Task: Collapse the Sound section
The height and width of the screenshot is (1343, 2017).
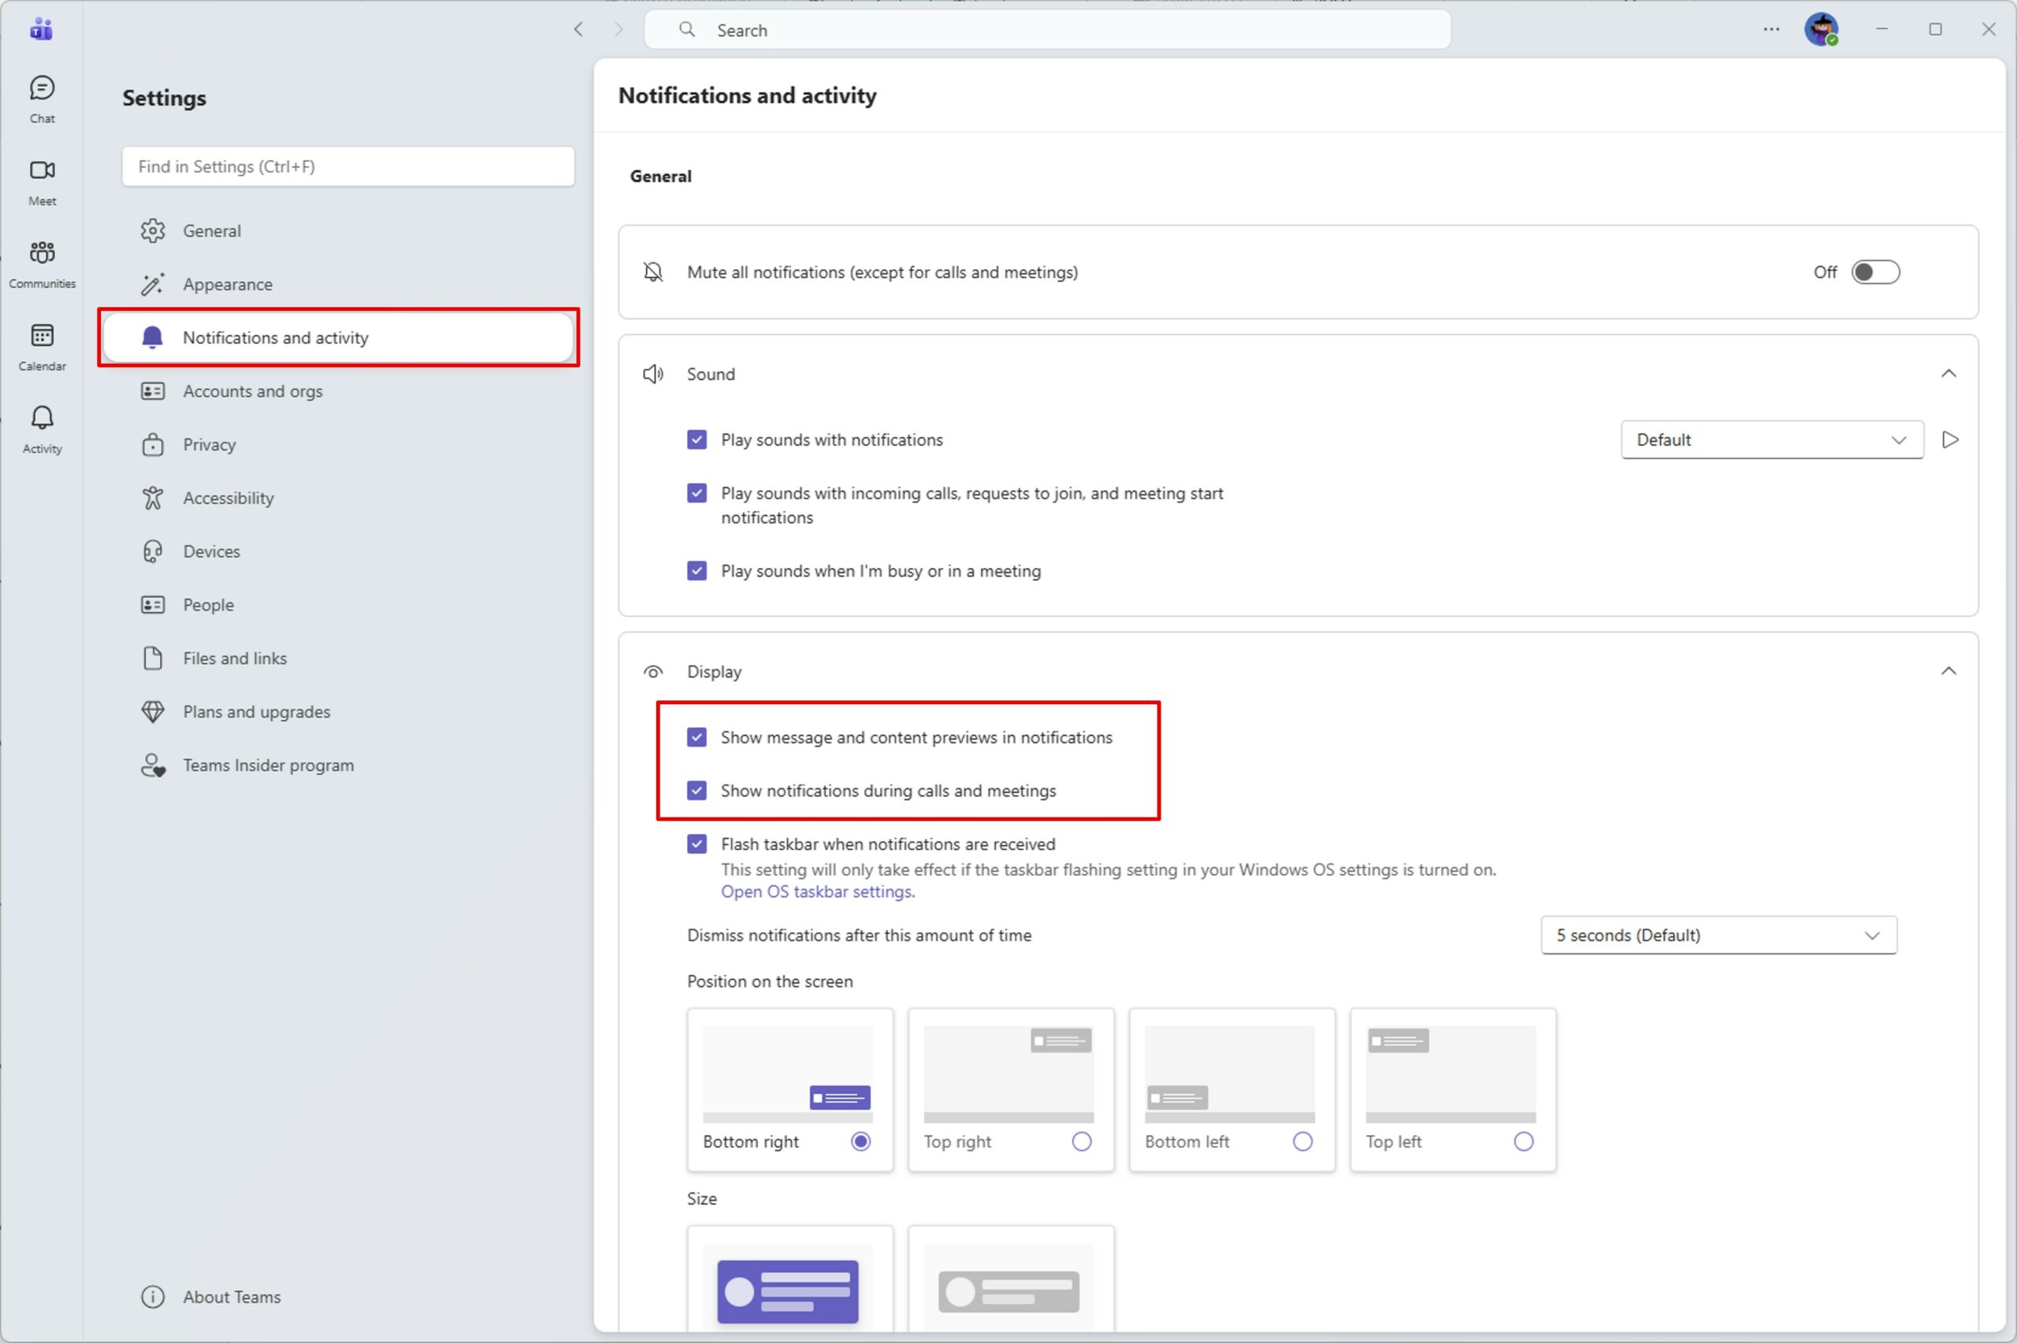Action: [x=1948, y=373]
